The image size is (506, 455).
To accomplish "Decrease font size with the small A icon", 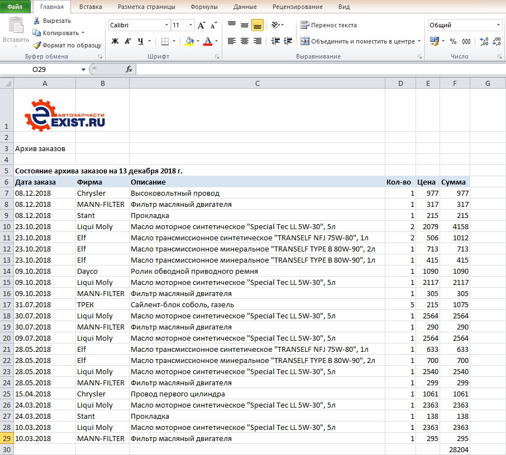I will 214,25.
